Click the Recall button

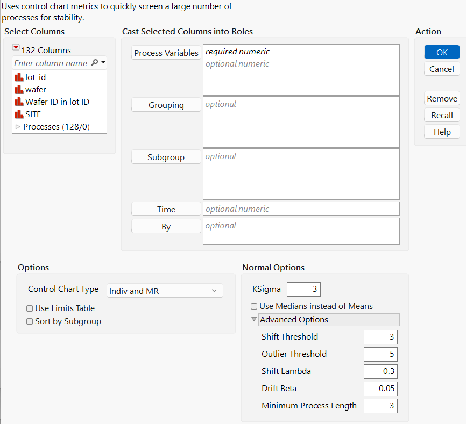442,116
